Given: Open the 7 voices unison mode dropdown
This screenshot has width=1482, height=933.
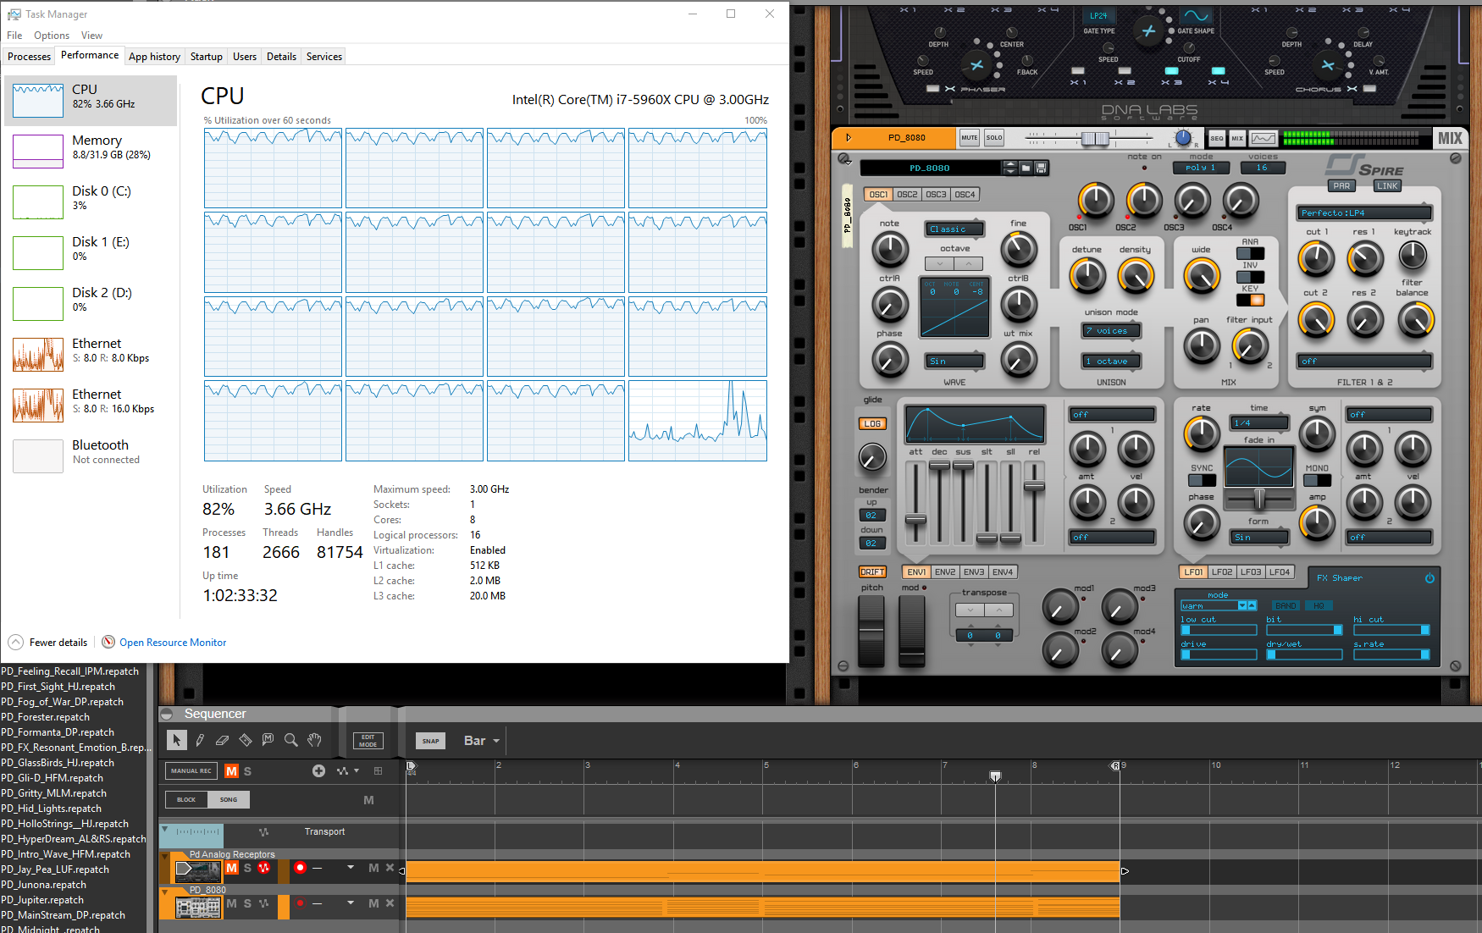Looking at the screenshot, I should (1112, 331).
